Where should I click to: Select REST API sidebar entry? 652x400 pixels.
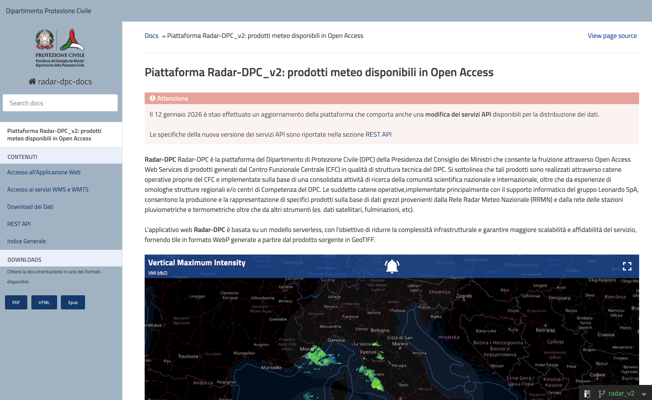pos(19,224)
